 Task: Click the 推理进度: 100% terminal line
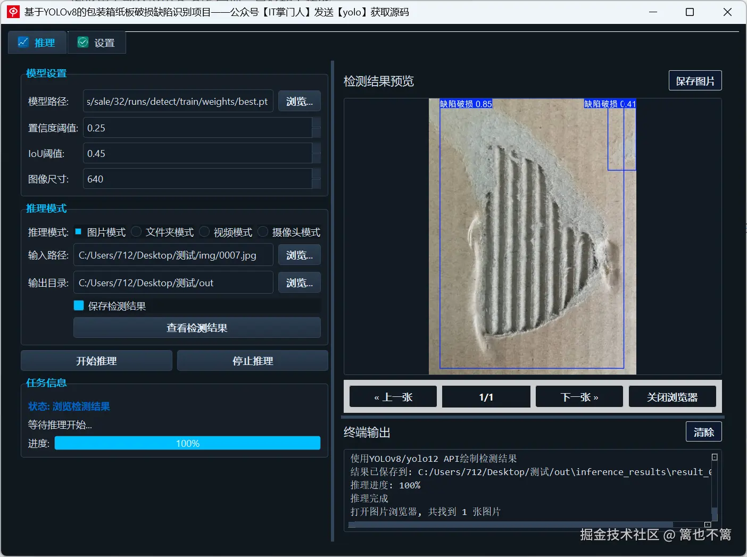385,485
